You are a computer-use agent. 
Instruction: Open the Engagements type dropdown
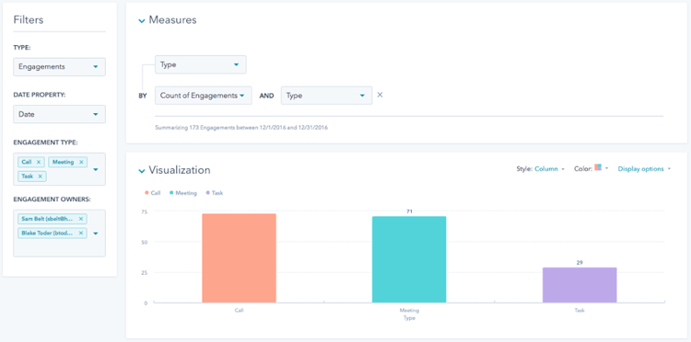click(x=60, y=67)
